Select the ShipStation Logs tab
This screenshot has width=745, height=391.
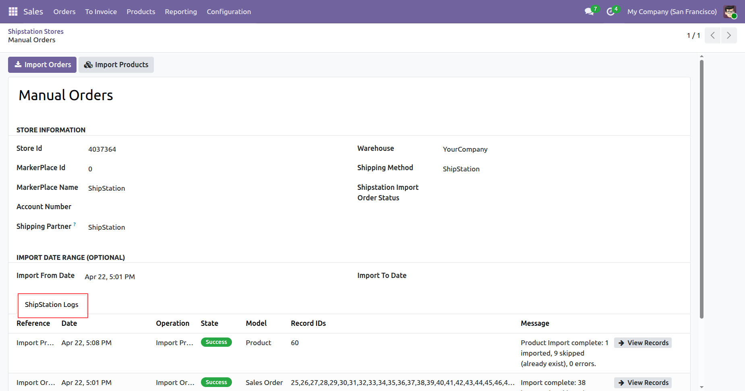pyautogui.click(x=52, y=305)
